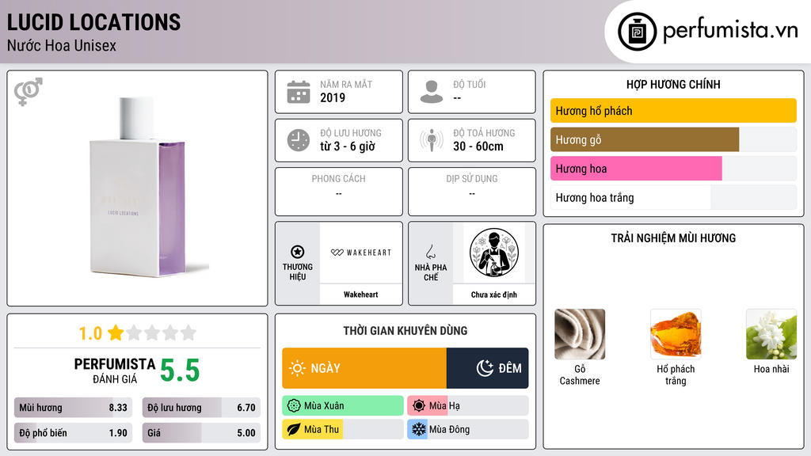The height and width of the screenshot is (456, 811).
Task: Click the filled yellow rating star
Action: pos(116,333)
